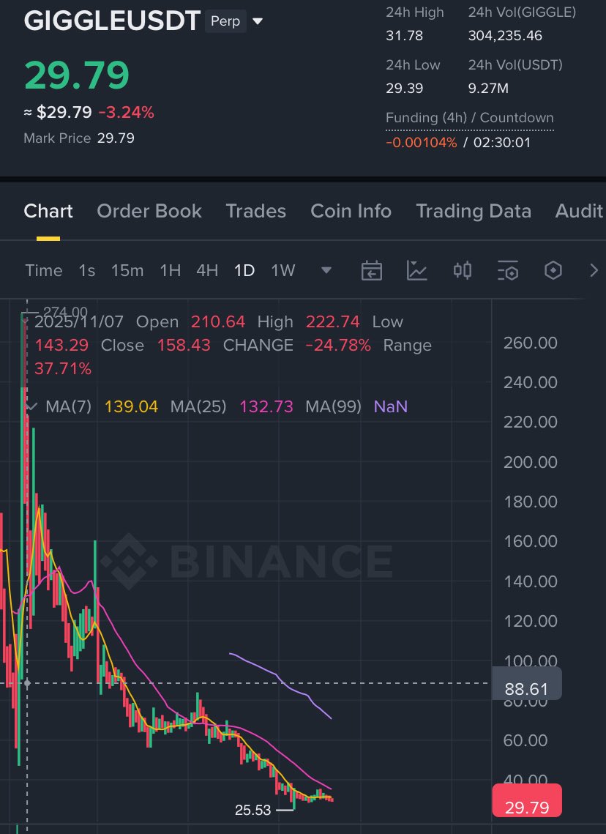Expand the GIGGLEUSDT pair selector arrow
The width and height of the screenshot is (606, 834).
tap(258, 22)
